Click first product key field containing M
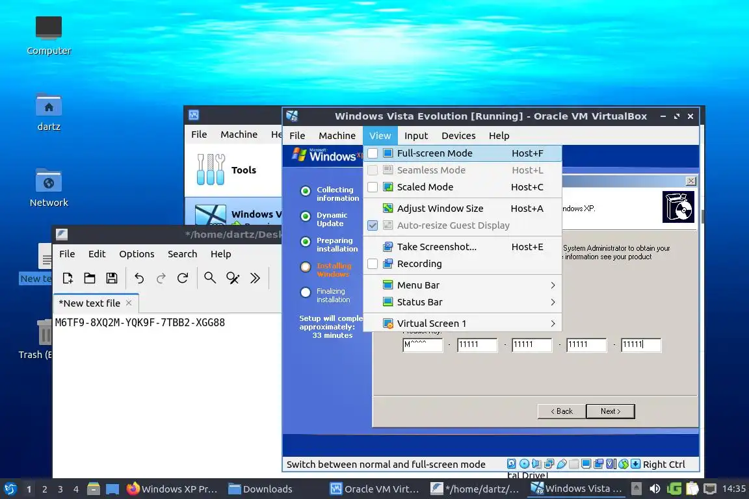 point(423,345)
